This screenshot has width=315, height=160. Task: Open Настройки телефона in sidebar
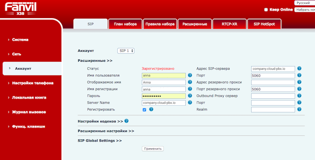(x=33, y=83)
